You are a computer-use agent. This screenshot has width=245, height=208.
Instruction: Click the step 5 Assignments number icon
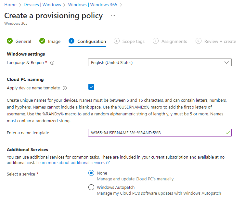tap(156, 41)
